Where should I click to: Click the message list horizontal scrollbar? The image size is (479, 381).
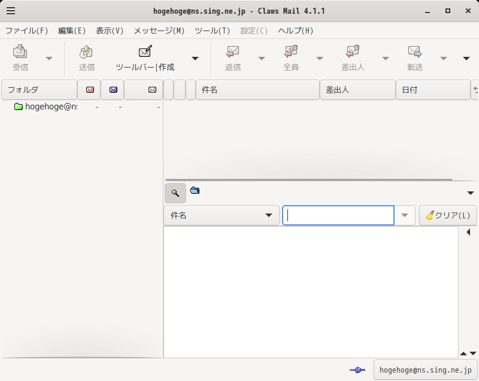coord(309,179)
